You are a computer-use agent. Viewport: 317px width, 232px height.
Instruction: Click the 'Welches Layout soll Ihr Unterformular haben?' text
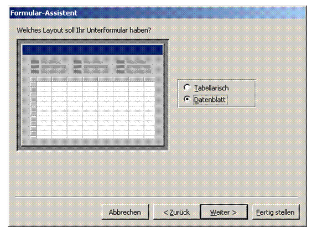pos(84,30)
